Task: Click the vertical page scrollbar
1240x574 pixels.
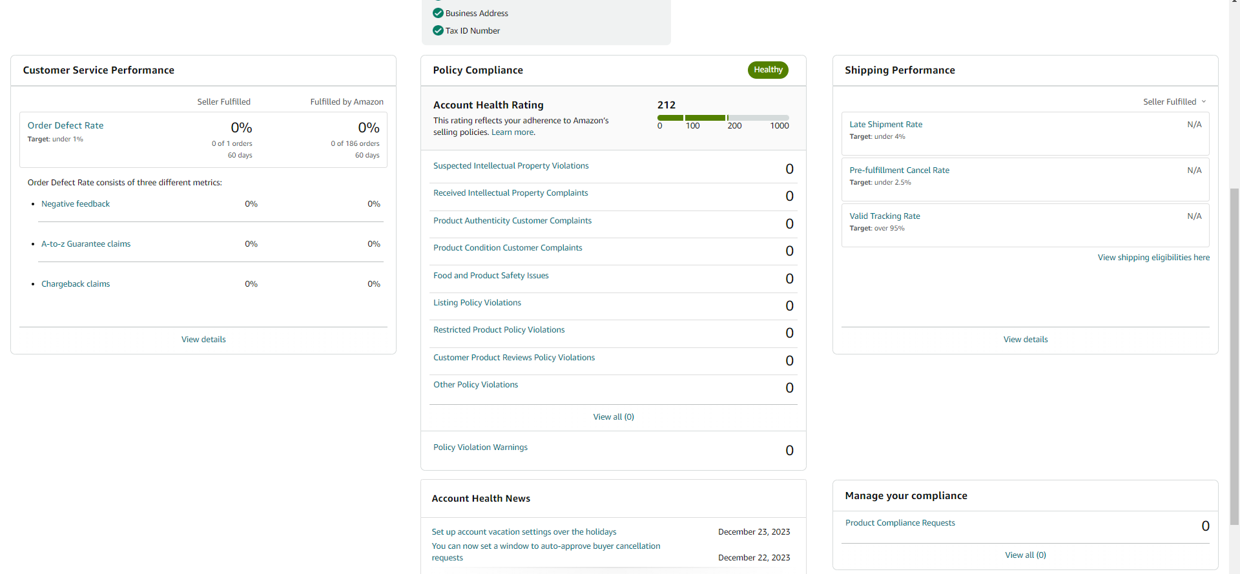Action: pyautogui.click(x=1235, y=355)
